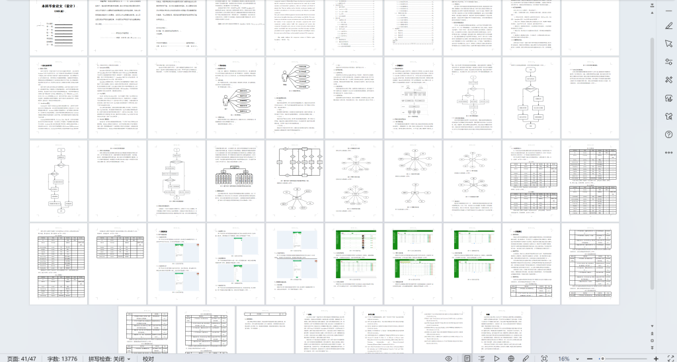
Task: Collapse the right sidebar dash icon
Action: click(x=669, y=10)
